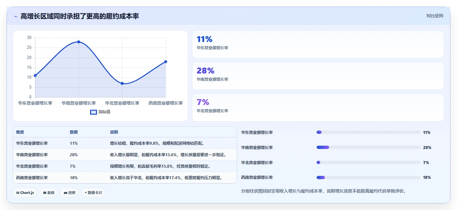457x210 pixels.
Task: Click 华北营业额增长率 in the table's first column
Action: [x=32, y=166]
